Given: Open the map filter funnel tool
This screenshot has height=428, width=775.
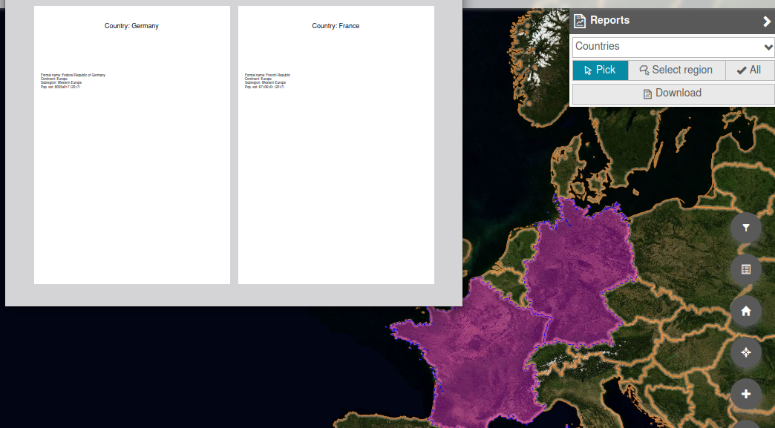Looking at the screenshot, I should pos(746,228).
